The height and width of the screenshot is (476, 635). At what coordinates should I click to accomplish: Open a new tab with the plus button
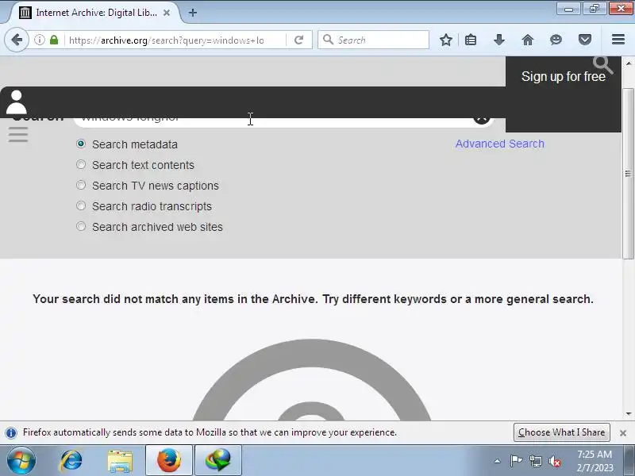(x=193, y=13)
